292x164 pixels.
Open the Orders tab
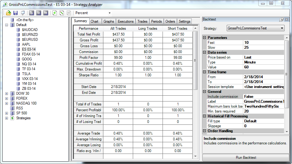170,21
